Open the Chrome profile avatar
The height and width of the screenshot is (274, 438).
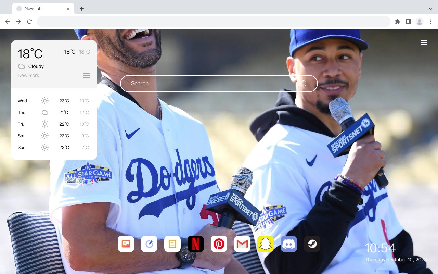tap(420, 22)
